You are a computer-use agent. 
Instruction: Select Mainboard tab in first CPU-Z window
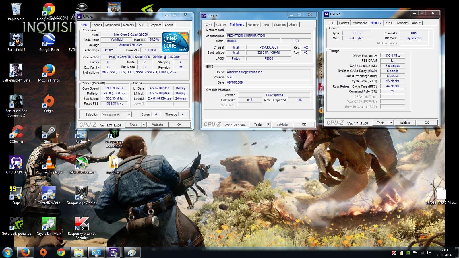[x=113, y=25]
